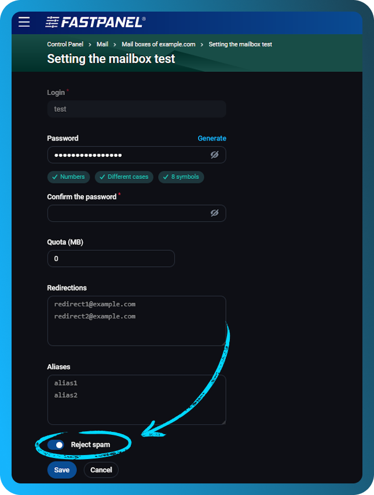Image resolution: width=374 pixels, height=495 pixels.
Task: Click the Different cases validation badge
Action: (x=124, y=177)
